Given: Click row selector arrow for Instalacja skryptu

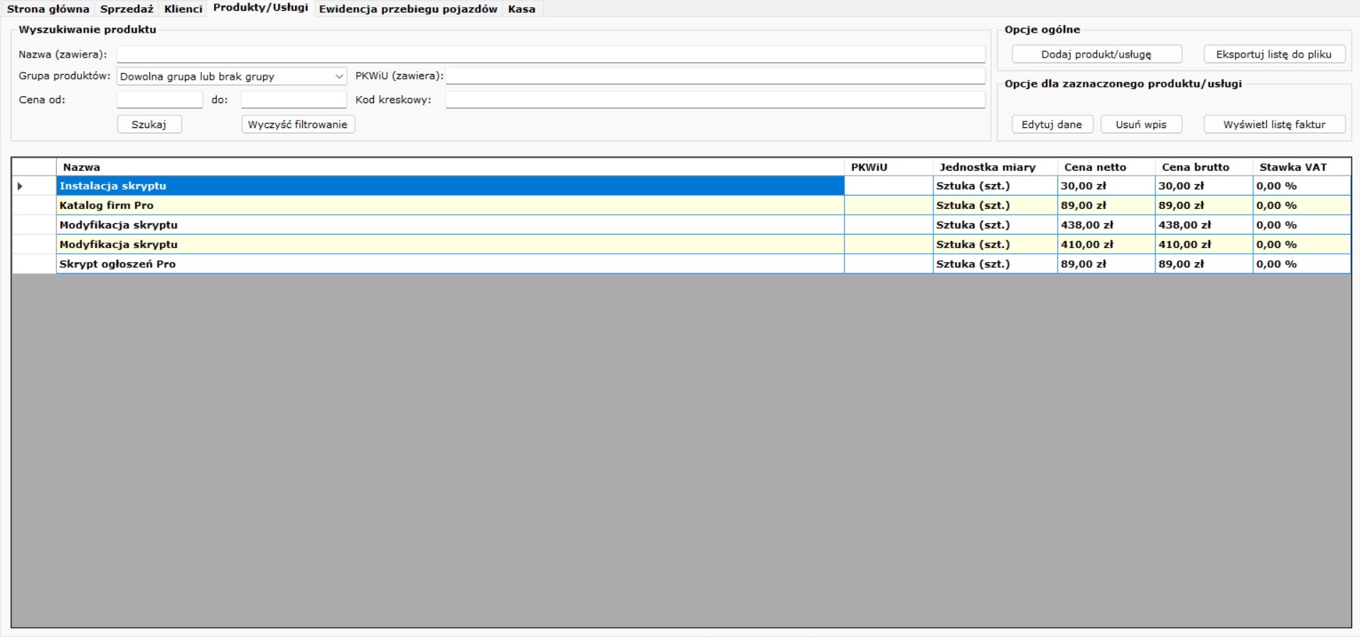Looking at the screenshot, I should (x=21, y=186).
